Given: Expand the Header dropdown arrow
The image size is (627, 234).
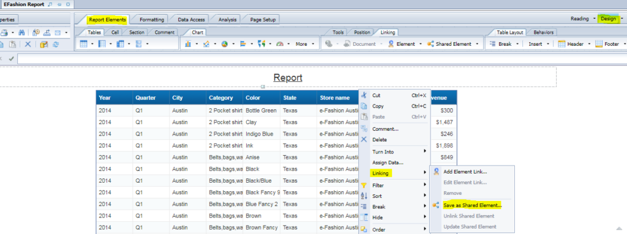Looking at the screenshot, I should click(590, 44).
